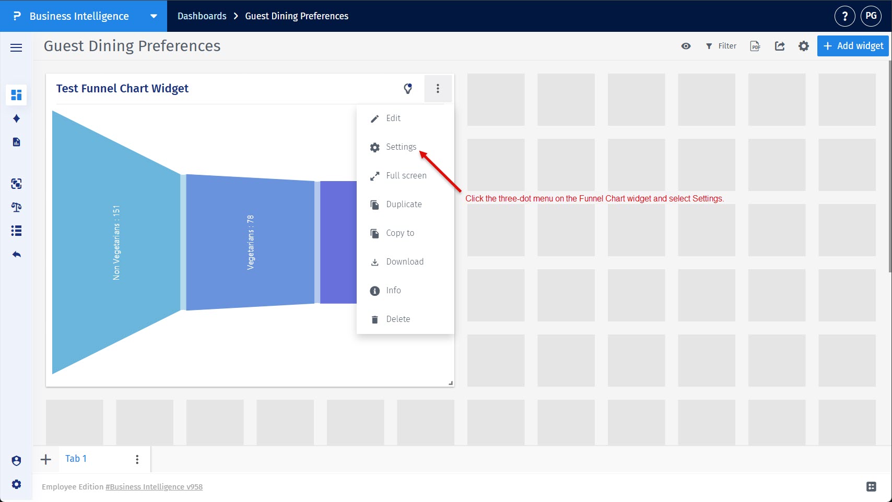
Task: Click the PDF export icon
Action: coord(755,46)
